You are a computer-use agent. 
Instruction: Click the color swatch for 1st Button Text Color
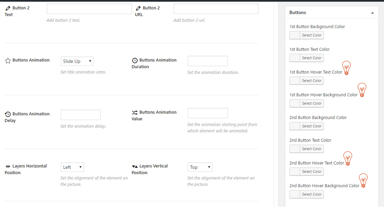[x=295, y=58]
